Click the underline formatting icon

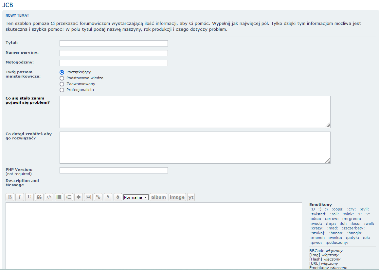click(29, 197)
